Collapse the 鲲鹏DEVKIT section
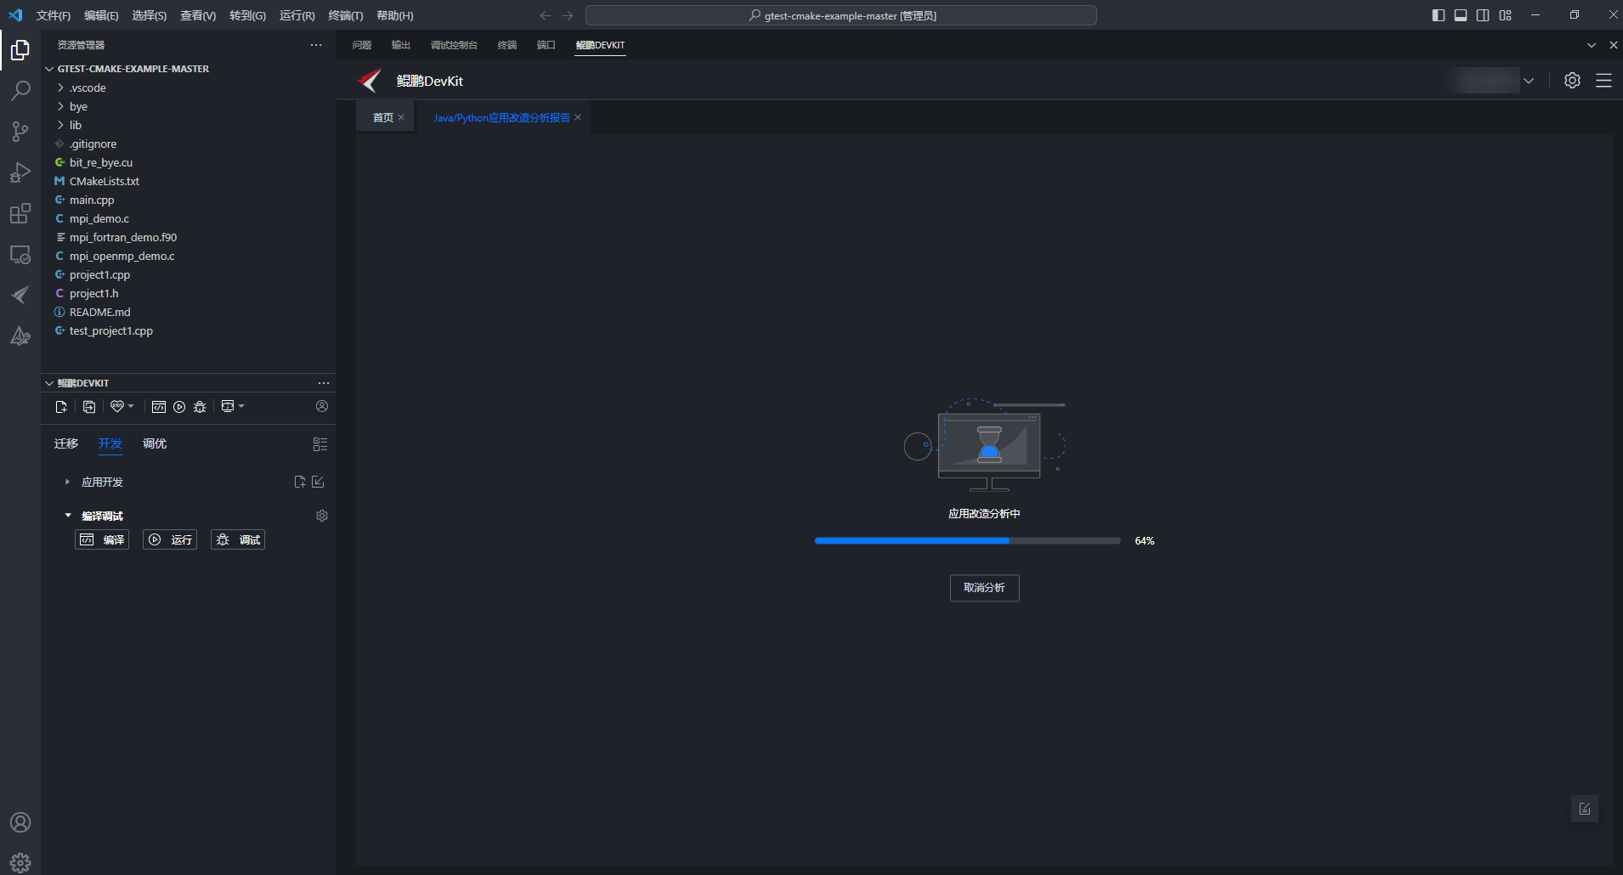1623x875 pixels. click(49, 383)
